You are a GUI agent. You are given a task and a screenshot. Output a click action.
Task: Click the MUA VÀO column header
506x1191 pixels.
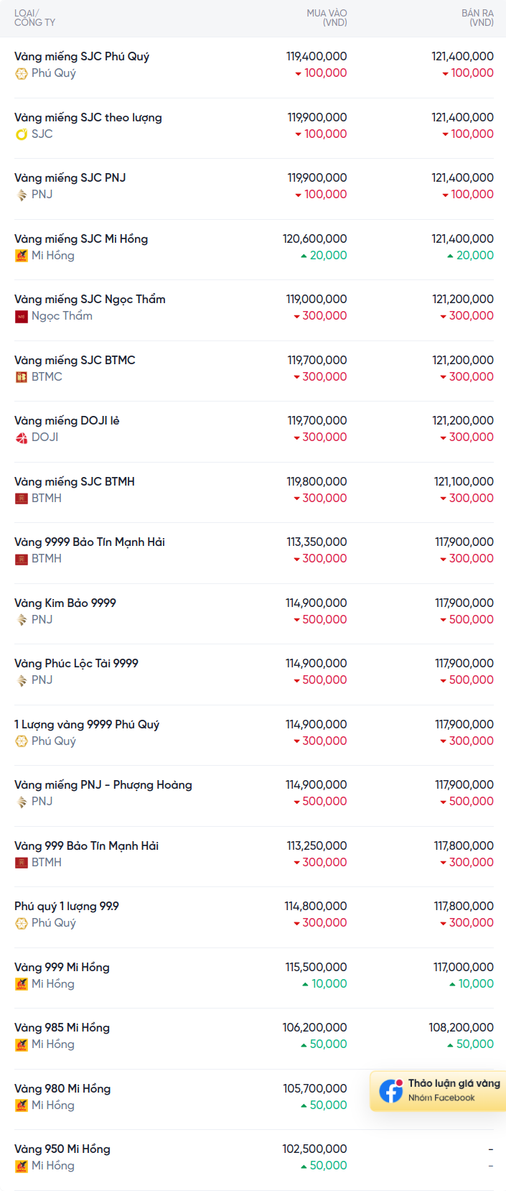pyautogui.click(x=327, y=18)
